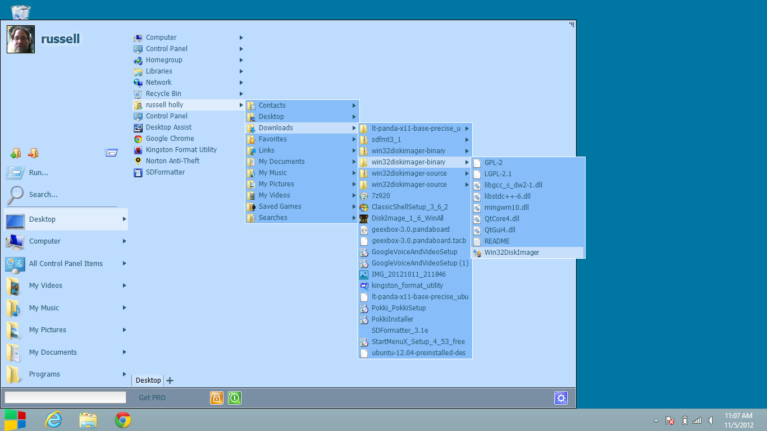Click the orange lock session icon
The height and width of the screenshot is (431, 767).
[216, 397]
